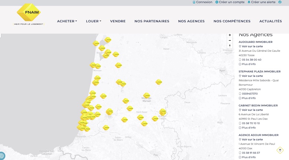
Task: Click the scroll-to-top arrow button
Action: (x=280, y=150)
